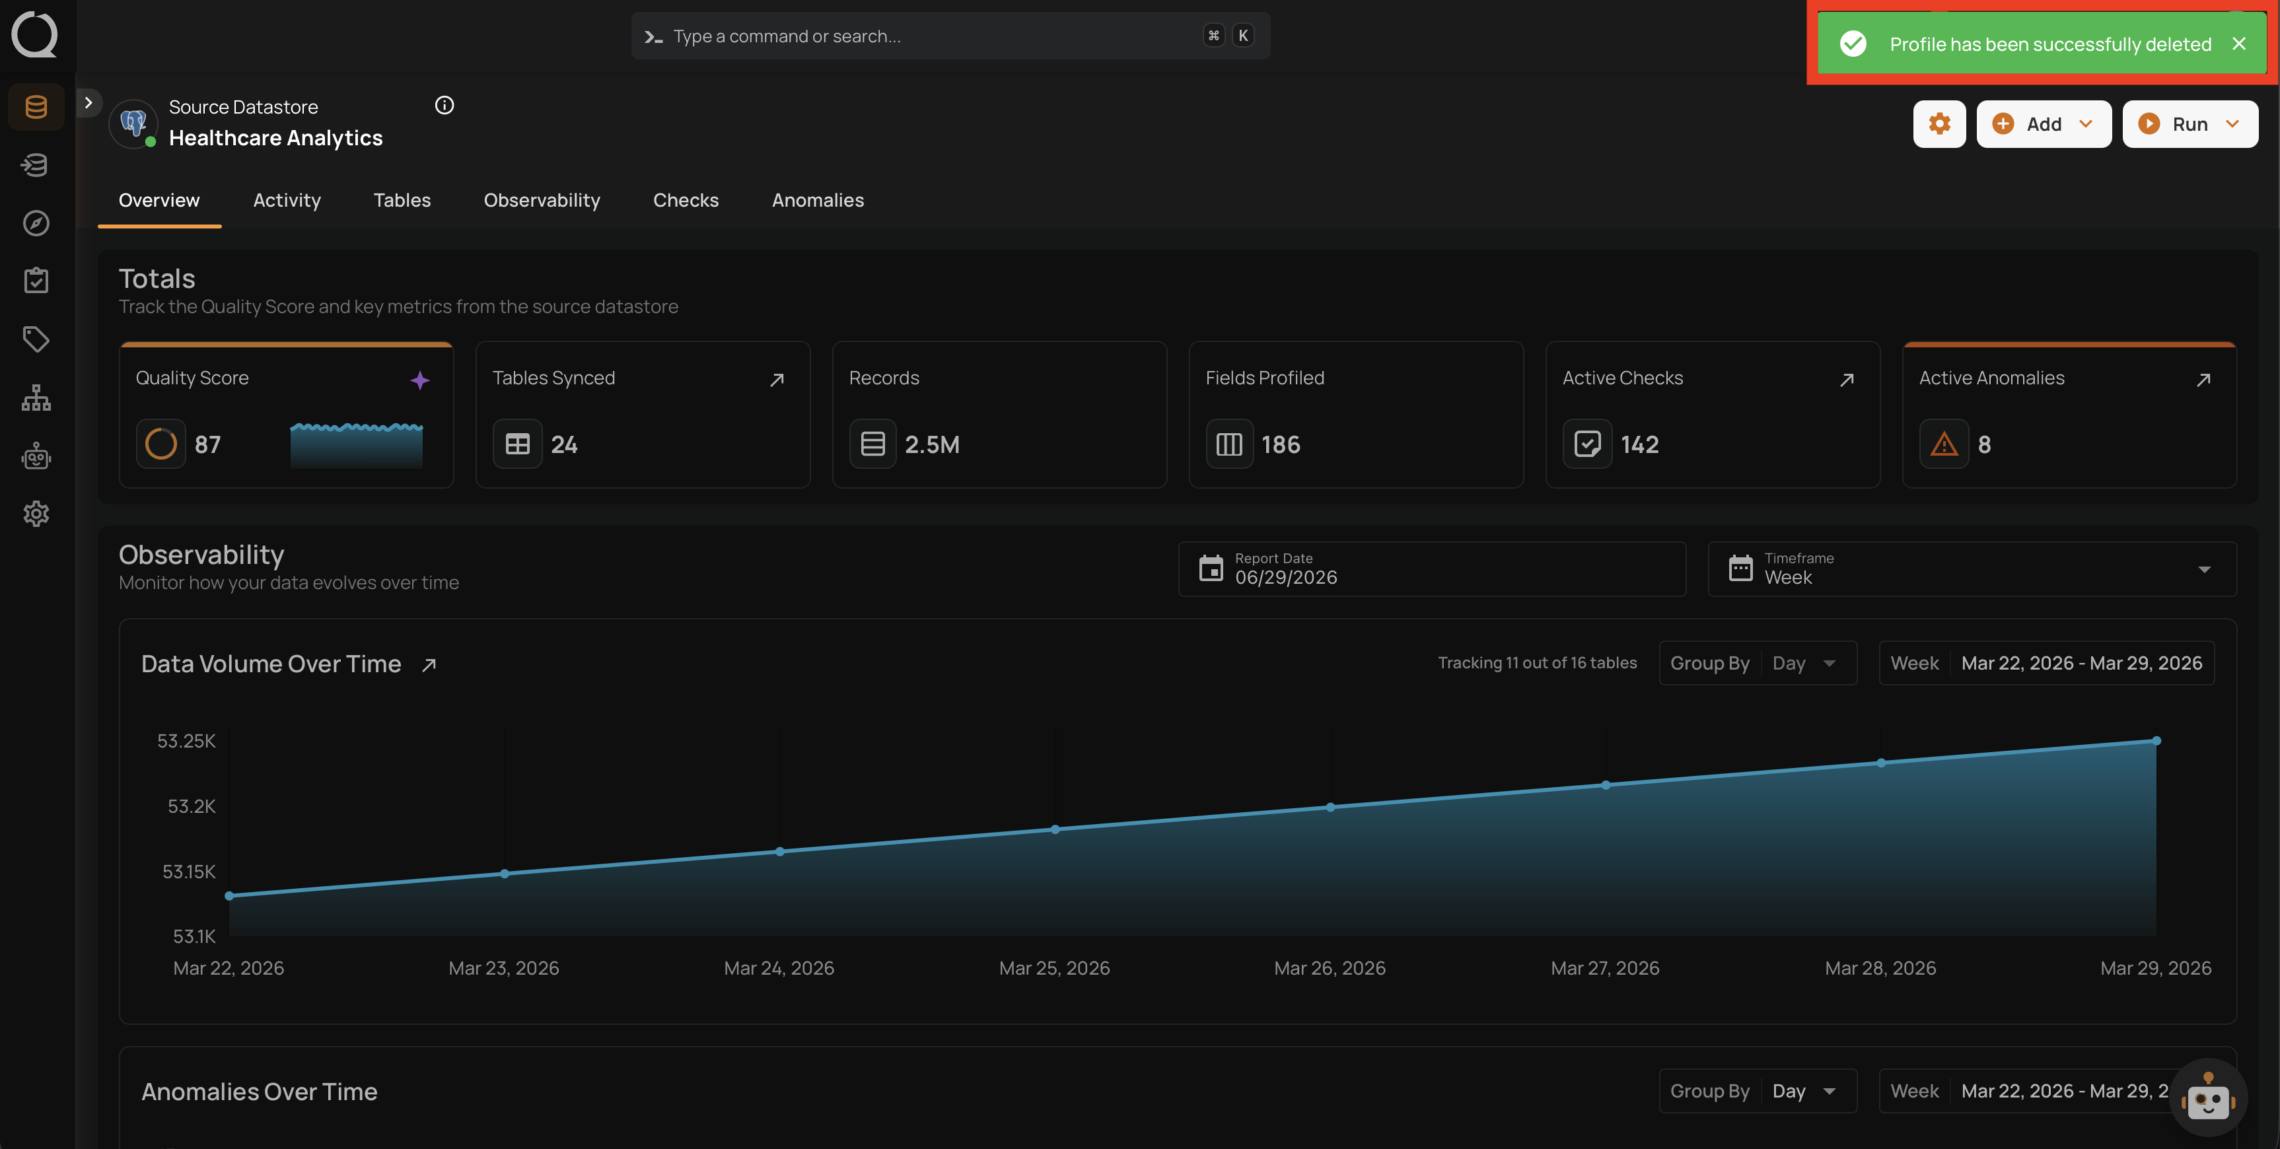Click the Active Anomalies warning icon
The width and height of the screenshot is (2280, 1149).
(1944, 444)
